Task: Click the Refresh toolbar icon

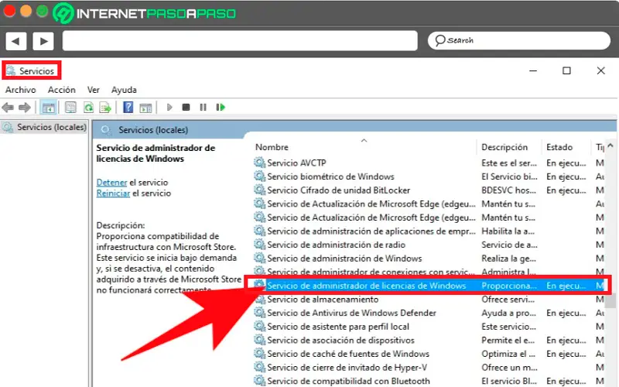Action: click(x=88, y=108)
